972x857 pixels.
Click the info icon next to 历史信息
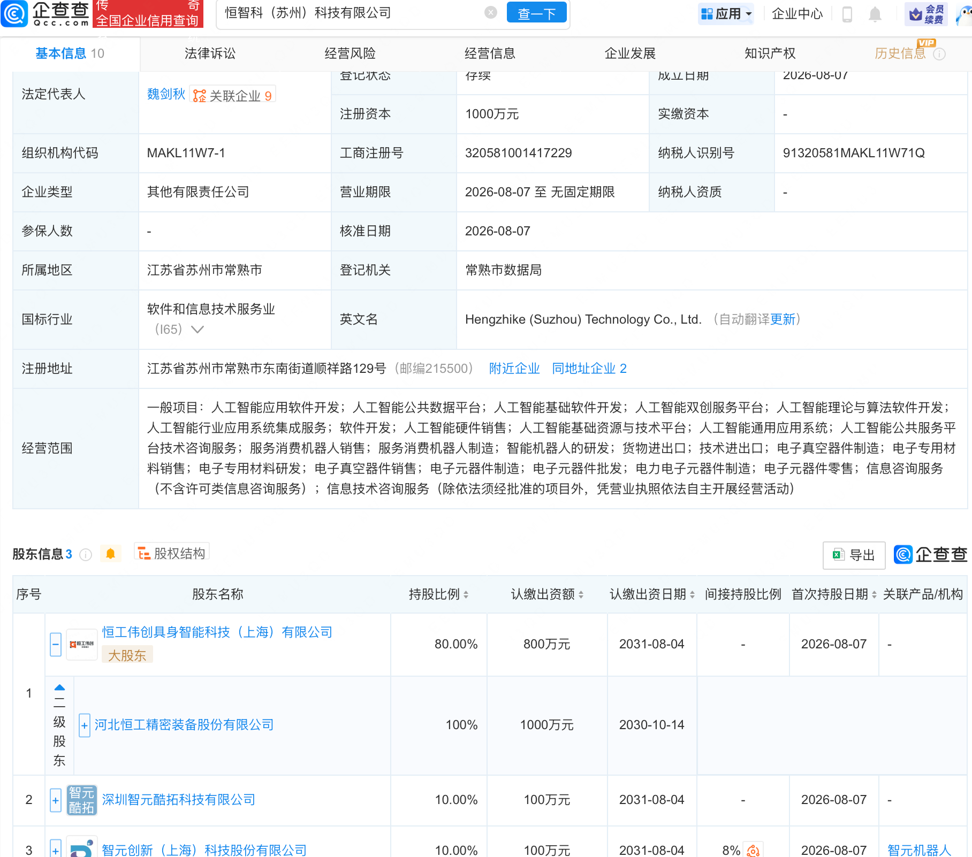tap(939, 54)
